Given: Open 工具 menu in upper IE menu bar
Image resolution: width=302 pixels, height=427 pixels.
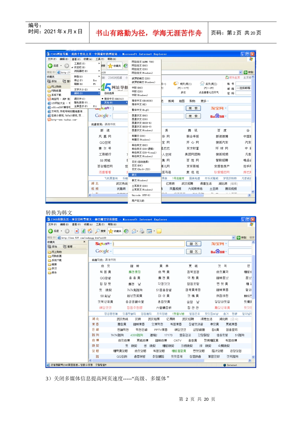Looking at the screenshot, I should pos(100,59).
